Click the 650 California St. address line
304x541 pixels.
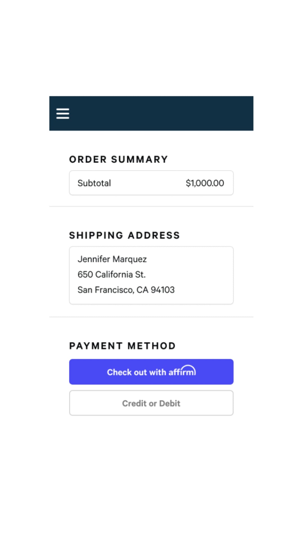point(111,274)
